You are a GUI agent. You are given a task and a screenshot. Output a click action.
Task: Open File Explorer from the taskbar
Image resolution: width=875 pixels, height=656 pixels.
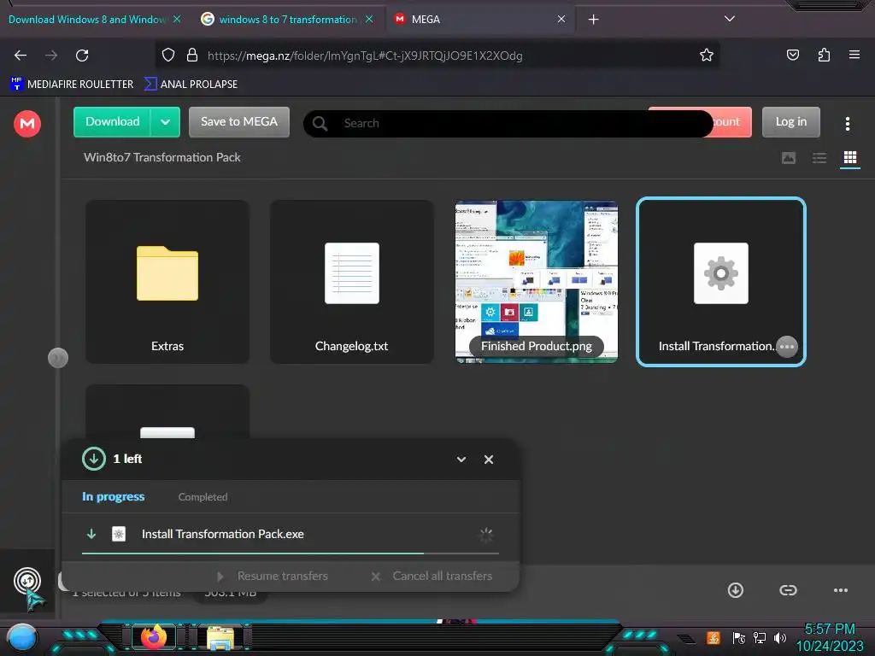[x=220, y=637]
